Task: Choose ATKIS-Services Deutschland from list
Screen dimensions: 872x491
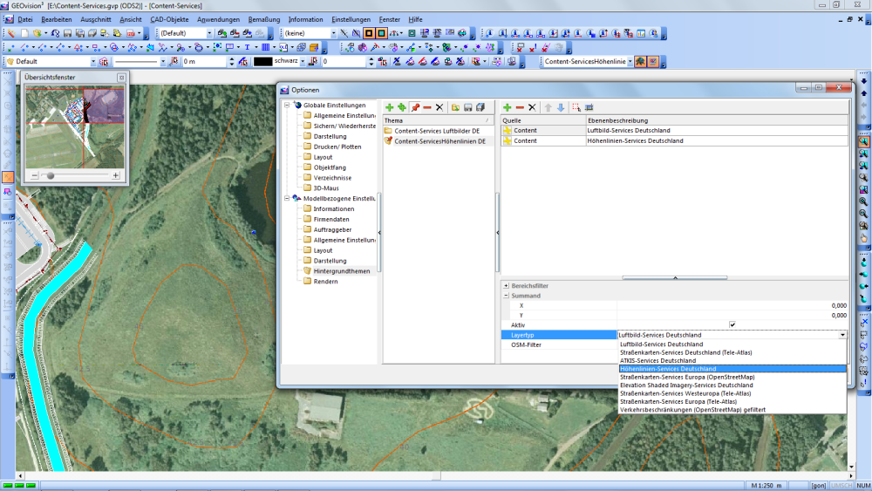Action: point(657,360)
